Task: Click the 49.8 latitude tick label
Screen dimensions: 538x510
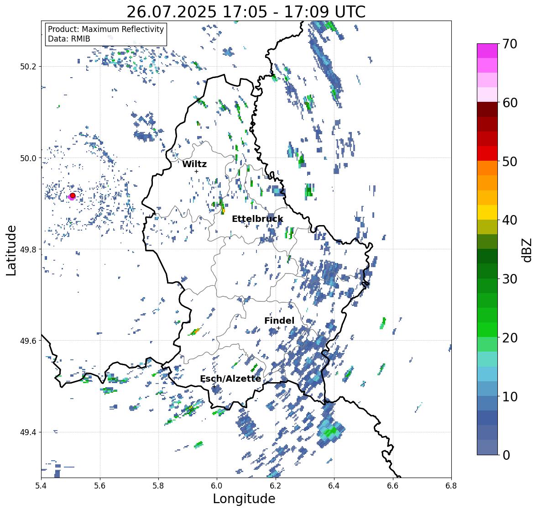Action: (28, 249)
